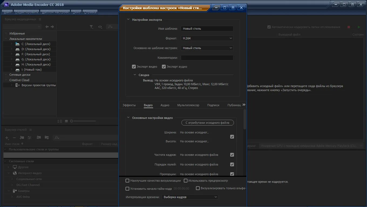
Task: Open the file type filter funnel icon
Action: (x=91, y=27)
